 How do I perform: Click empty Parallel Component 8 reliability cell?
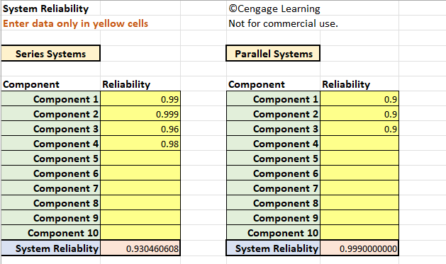coord(359,203)
